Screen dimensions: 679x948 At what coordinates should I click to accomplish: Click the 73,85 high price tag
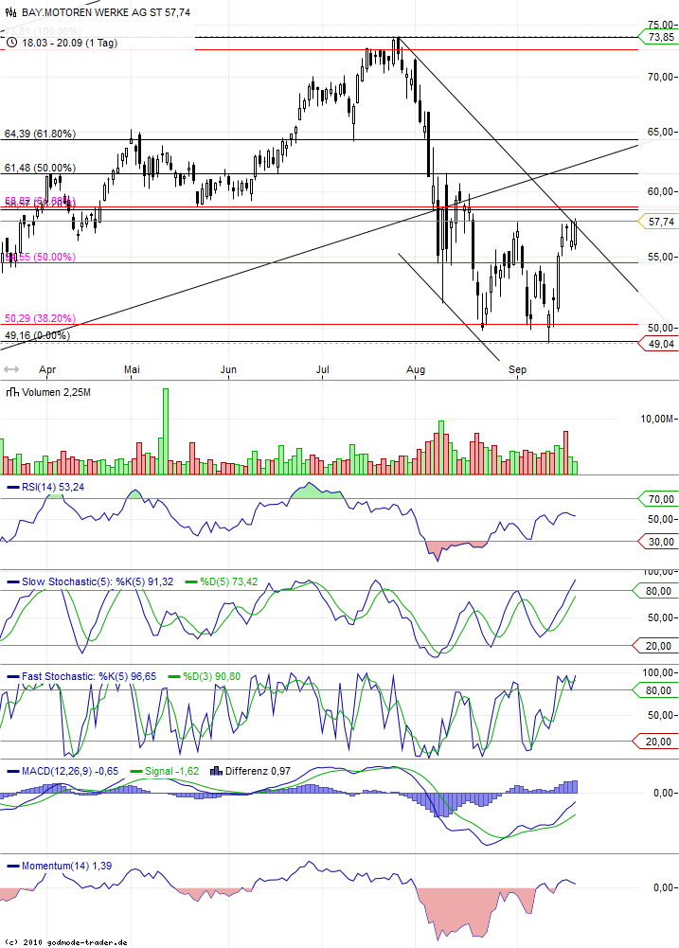pos(657,38)
